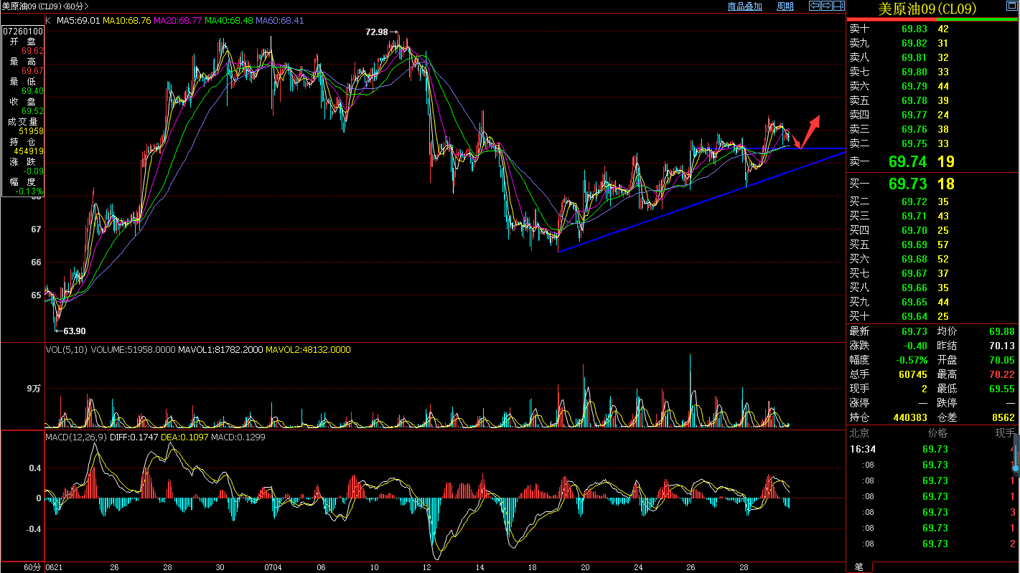Select the 卖六 69.79 ask row
1020x573 pixels.
932,86
